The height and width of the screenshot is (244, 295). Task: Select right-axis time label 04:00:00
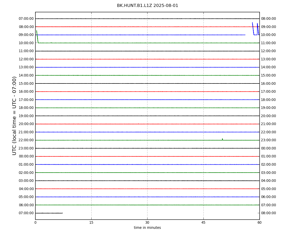[269, 181]
